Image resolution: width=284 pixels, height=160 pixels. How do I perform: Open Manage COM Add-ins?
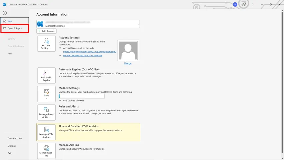pos(46,132)
